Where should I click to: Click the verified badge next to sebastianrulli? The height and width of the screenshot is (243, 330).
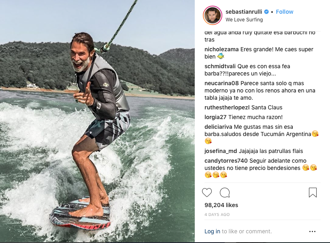pyautogui.click(x=267, y=12)
